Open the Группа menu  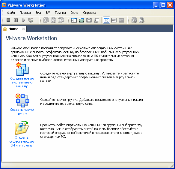pos(60,13)
